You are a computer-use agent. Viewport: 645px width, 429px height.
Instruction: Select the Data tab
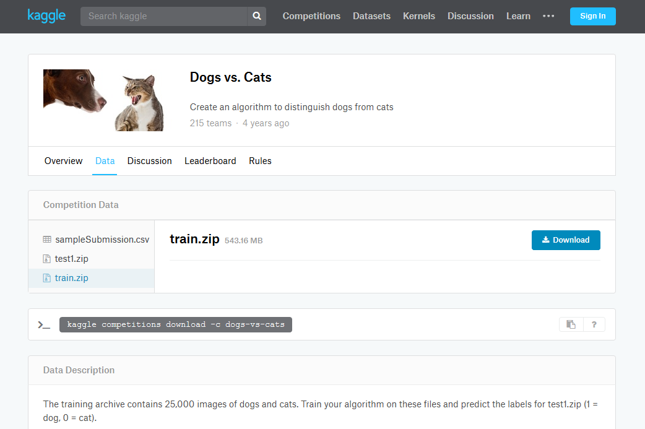[x=105, y=161]
